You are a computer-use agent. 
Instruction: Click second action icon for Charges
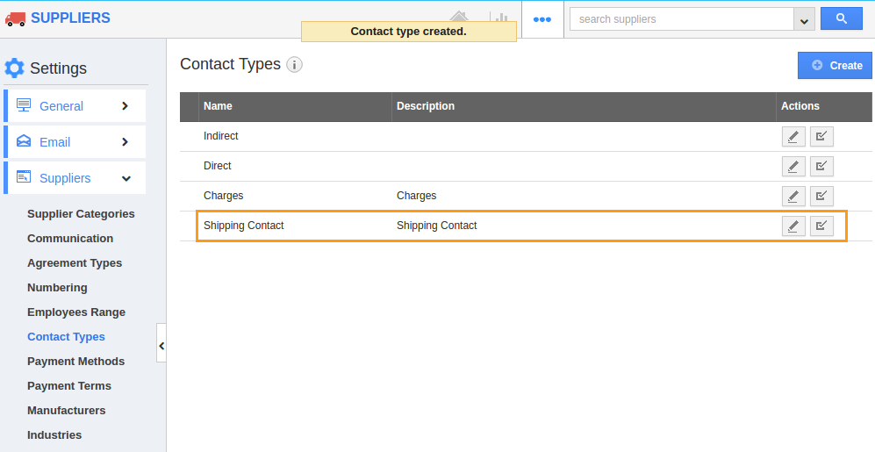click(x=821, y=196)
